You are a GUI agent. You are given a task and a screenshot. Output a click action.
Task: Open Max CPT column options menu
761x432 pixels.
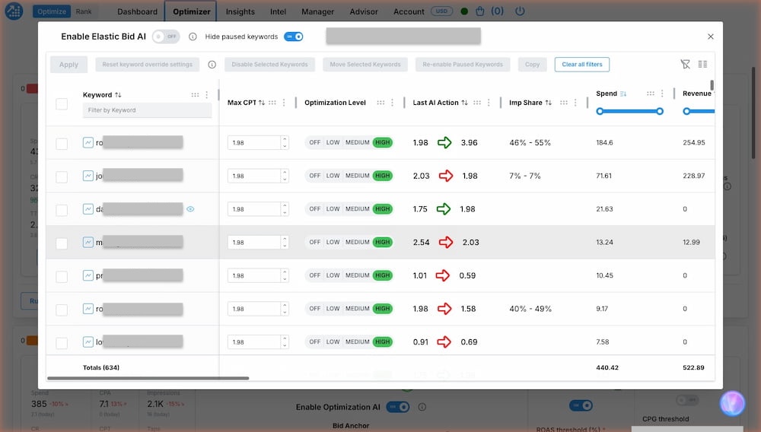click(x=284, y=103)
